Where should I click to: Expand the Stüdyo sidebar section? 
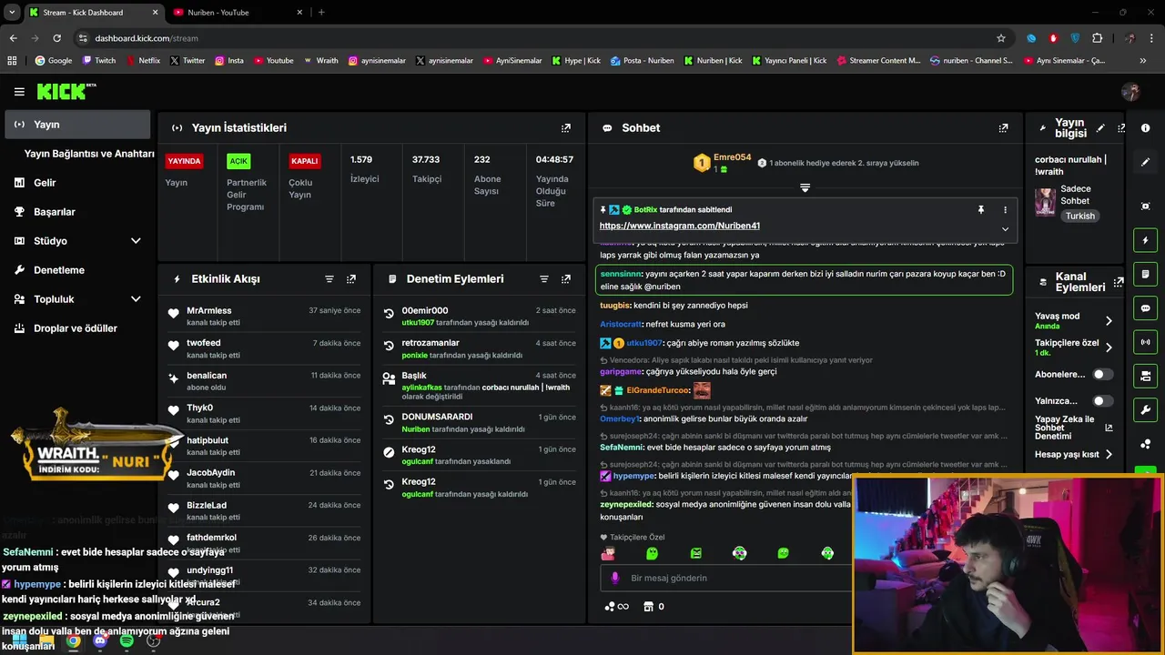(x=136, y=241)
